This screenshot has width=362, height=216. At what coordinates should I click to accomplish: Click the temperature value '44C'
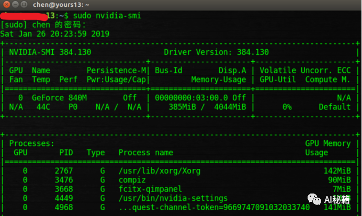pyautogui.click(x=43, y=107)
